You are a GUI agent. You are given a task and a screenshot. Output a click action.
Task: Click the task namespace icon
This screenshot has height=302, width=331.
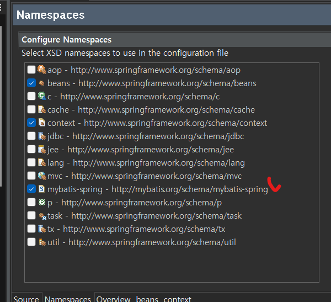tap(42, 216)
